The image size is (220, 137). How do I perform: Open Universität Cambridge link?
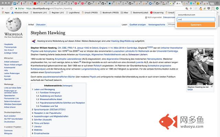[x=167, y=51]
